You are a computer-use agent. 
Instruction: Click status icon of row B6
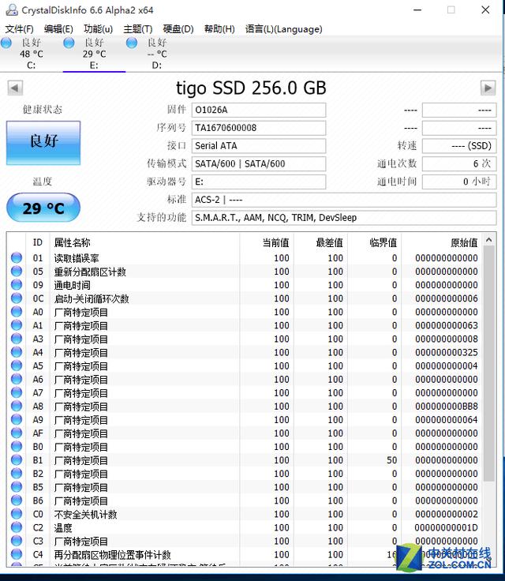pos(17,500)
